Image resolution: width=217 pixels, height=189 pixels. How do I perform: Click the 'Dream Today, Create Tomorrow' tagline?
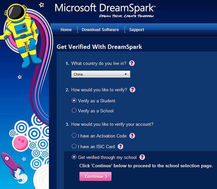pos(126,16)
